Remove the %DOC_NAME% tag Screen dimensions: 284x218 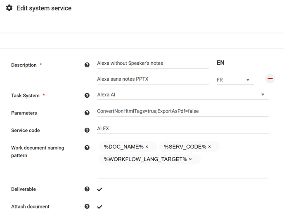pos(147,147)
